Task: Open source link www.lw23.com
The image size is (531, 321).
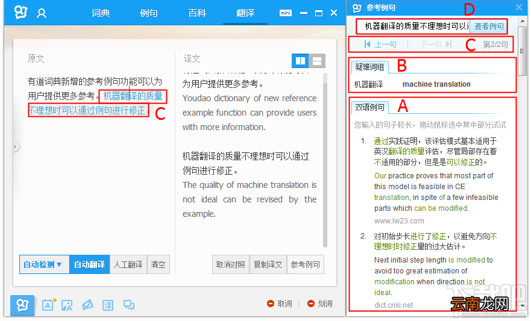Action: pos(399,221)
